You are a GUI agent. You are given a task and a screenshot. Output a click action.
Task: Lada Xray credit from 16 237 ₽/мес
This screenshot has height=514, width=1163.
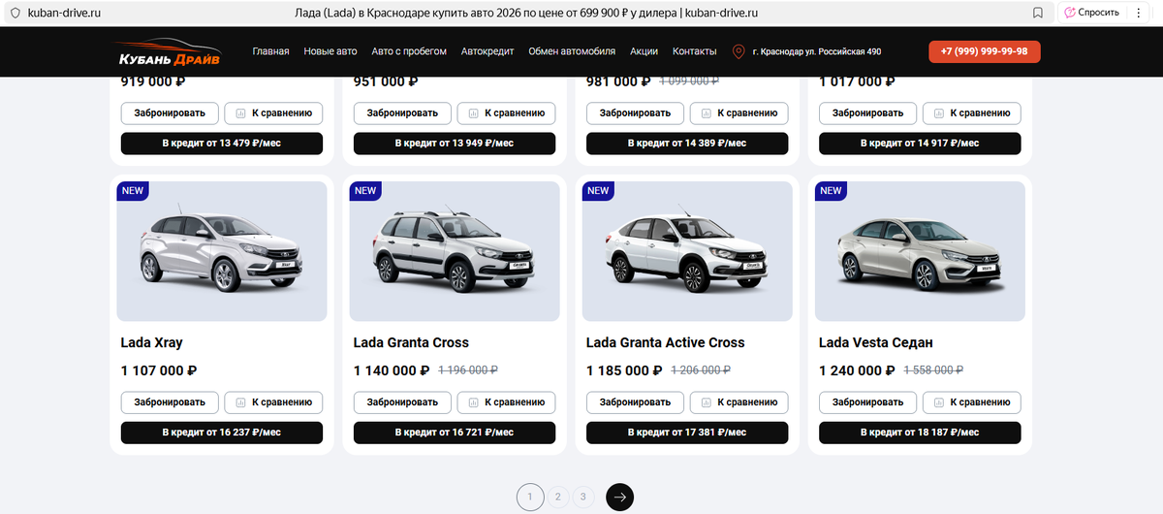(x=222, y=433)
